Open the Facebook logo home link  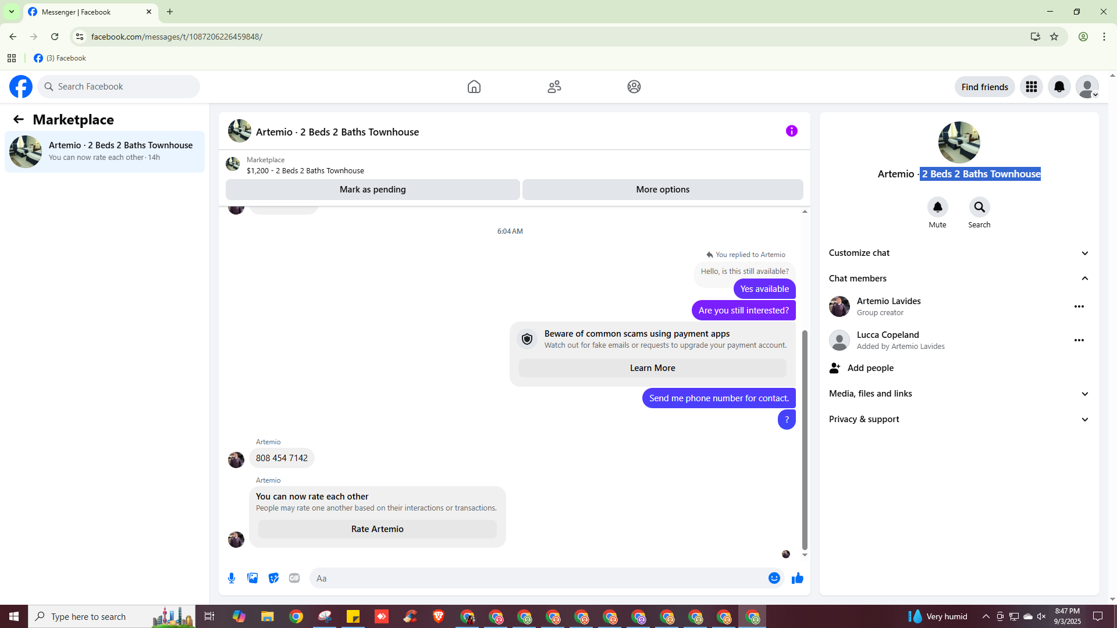pyautogui.click(x=21, y=87)
